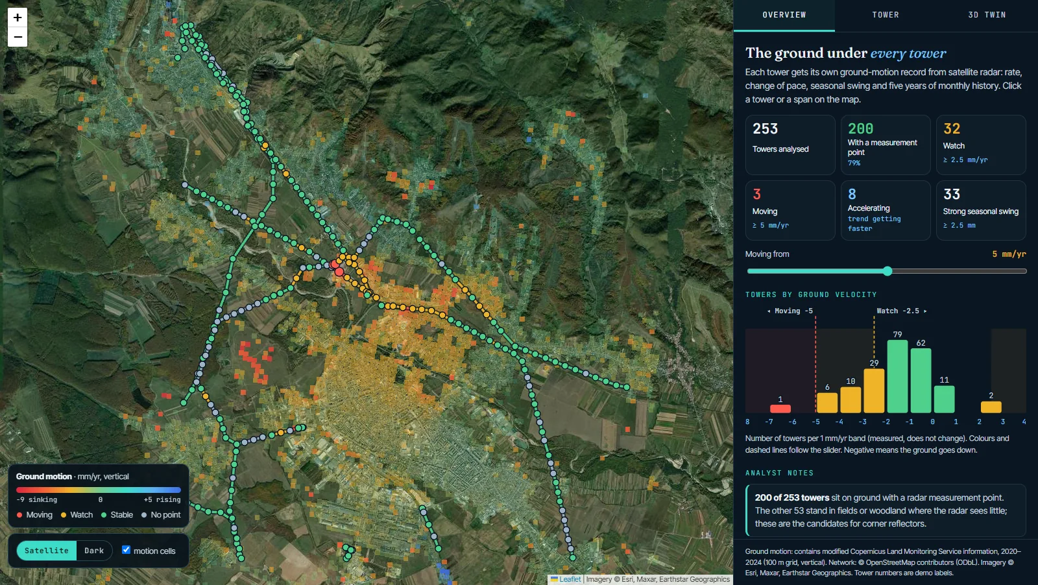Click the Moving from slider handle
The image size is (1038, 585).
(887, 271)
